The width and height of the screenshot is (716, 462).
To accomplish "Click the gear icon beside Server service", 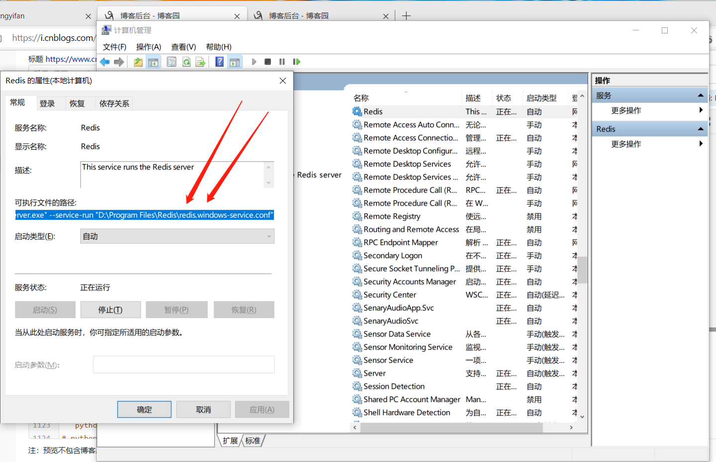I will point(357,373).
